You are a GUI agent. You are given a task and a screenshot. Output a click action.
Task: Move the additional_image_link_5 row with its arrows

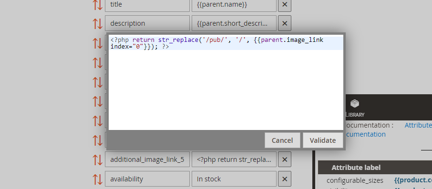[98, 159]
